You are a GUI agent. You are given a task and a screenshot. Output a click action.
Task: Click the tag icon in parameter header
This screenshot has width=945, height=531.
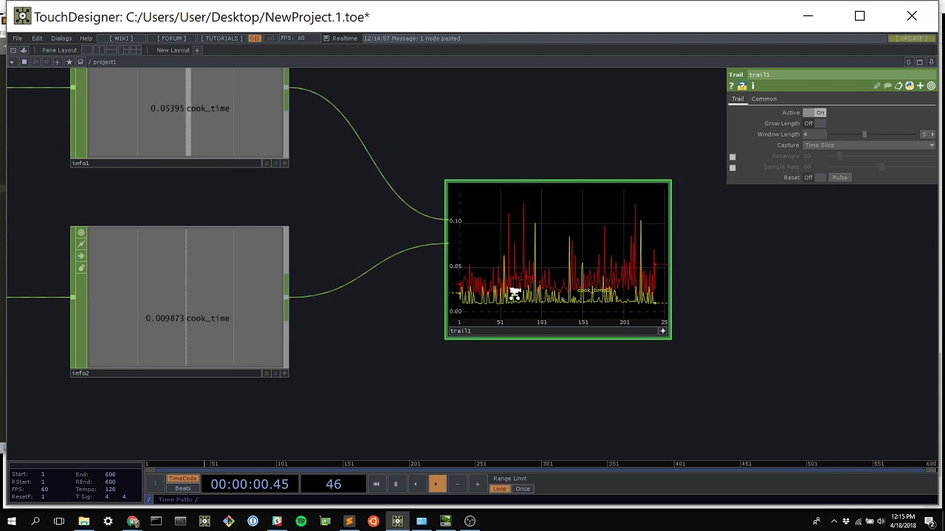(x=898, y=86)
